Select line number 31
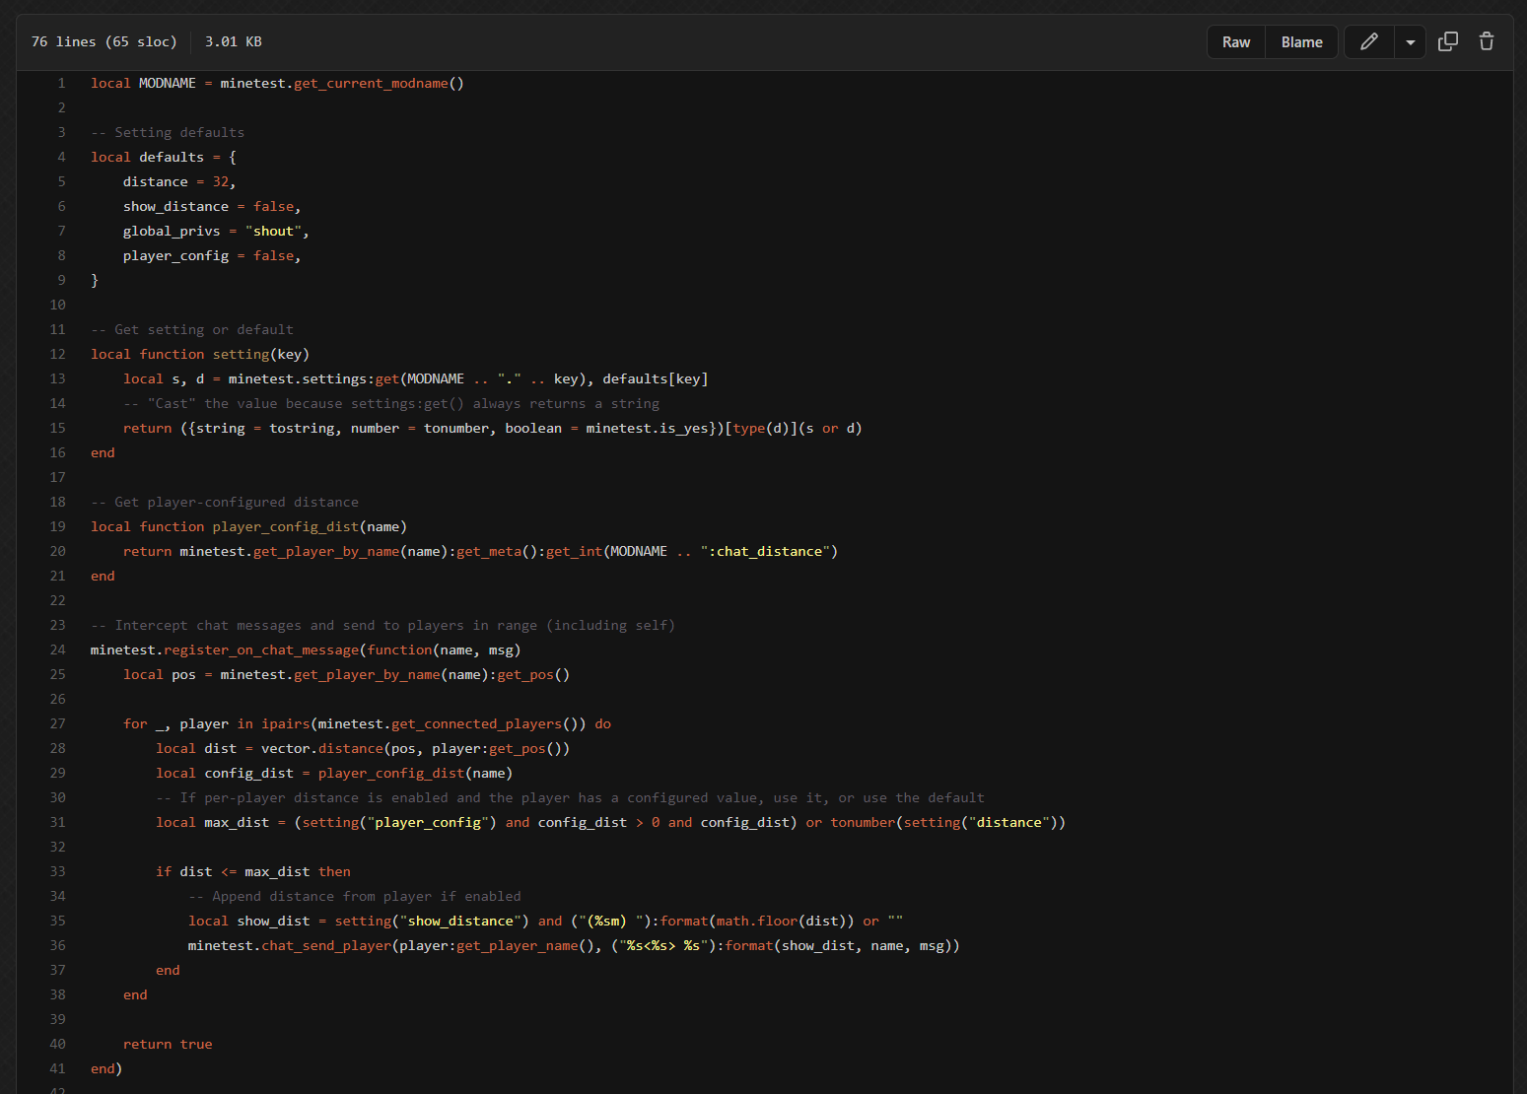The height and width of the screenshot is (1094, 1527). [58, 822]
